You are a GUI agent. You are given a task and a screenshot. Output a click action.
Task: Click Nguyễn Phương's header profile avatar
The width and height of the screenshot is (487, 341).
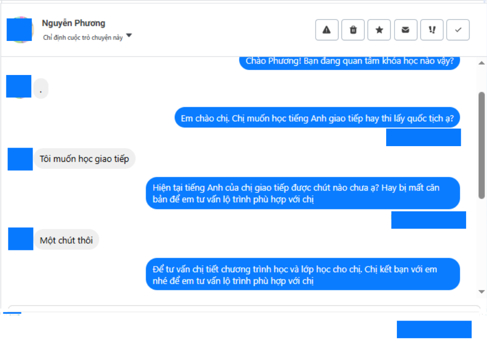click(x=19, y=30)
